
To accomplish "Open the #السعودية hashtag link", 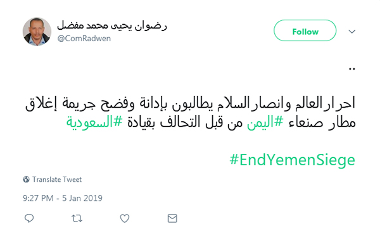I will pyautogui.click(x=94, y=122).
